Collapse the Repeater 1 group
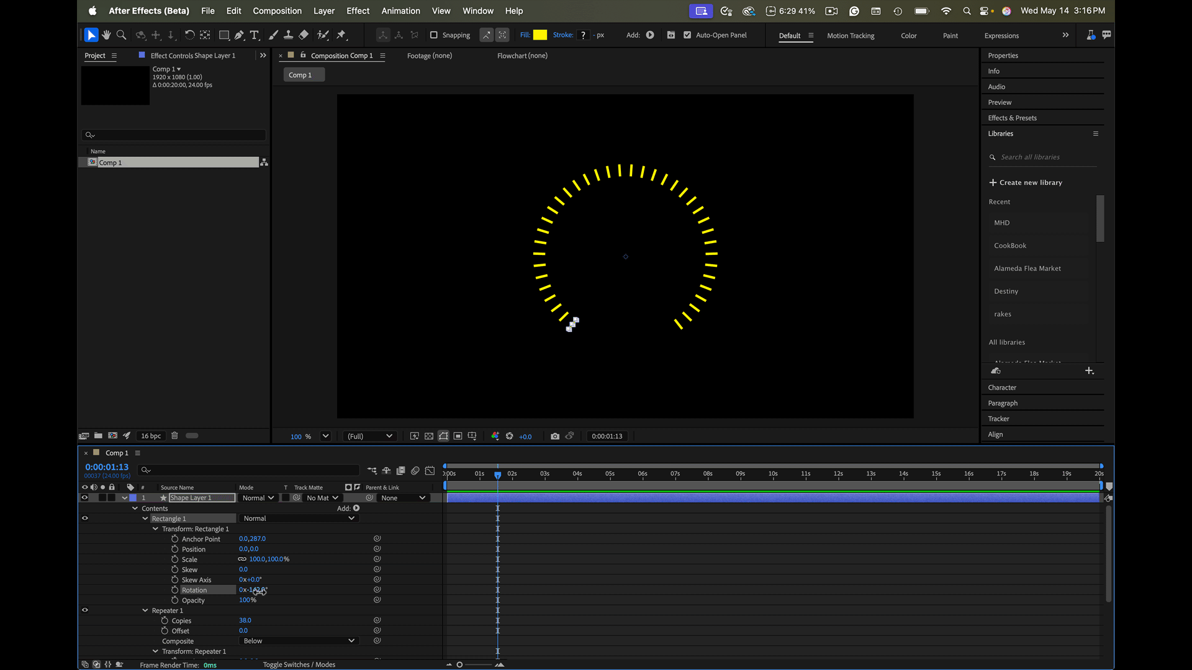The width and height of the screenshot is (1192, 670). (x=145, y=610)
